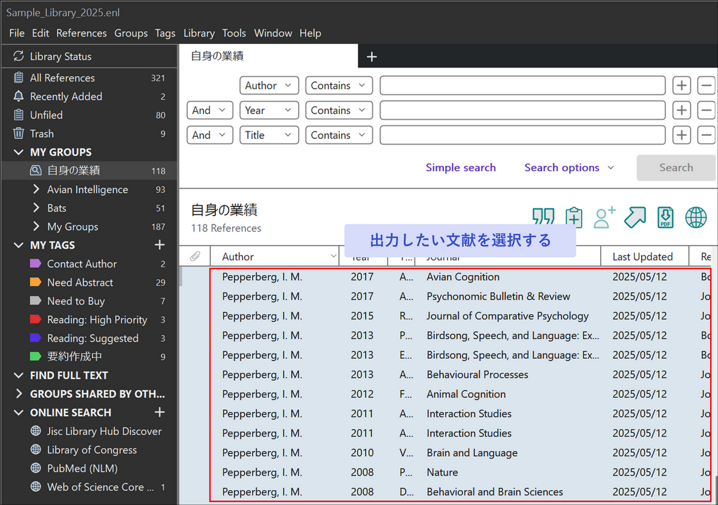The height and width of the screenshot is (505, 718).
Task: Click the Insert Citation quotation-mark icon
Action: click(x=543, y=217)
